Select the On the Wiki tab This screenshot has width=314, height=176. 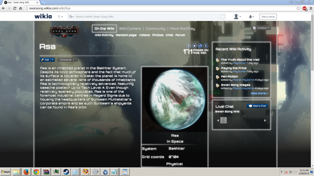(105, 28)
